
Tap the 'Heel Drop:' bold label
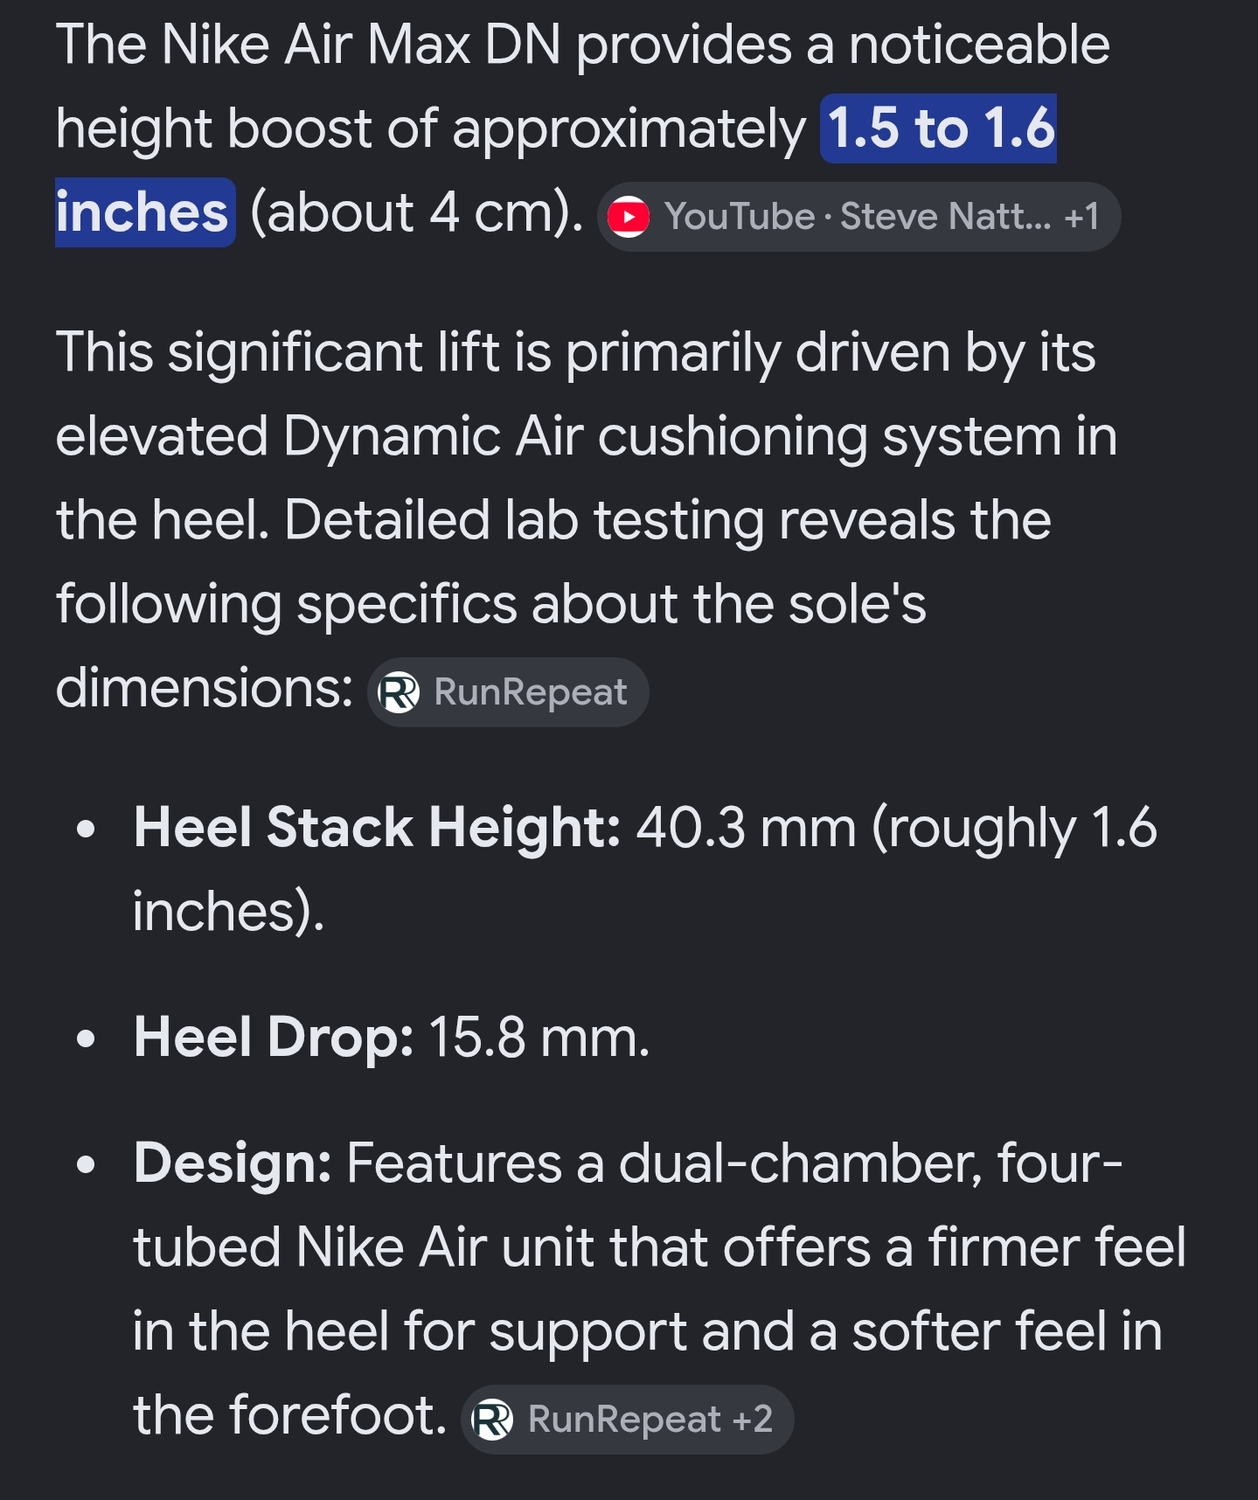click(x=274, y=1038)
